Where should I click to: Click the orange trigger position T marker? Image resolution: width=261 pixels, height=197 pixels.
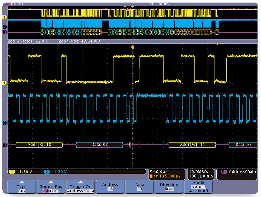pos(132,47)
